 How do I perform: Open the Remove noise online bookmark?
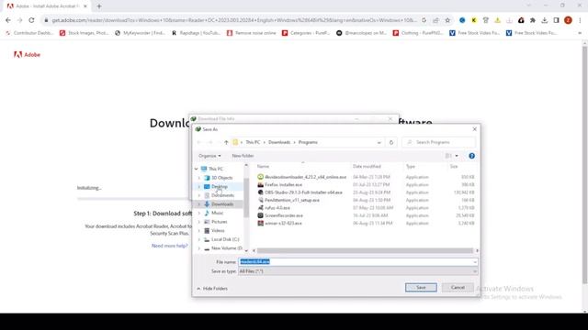[252, 33]
